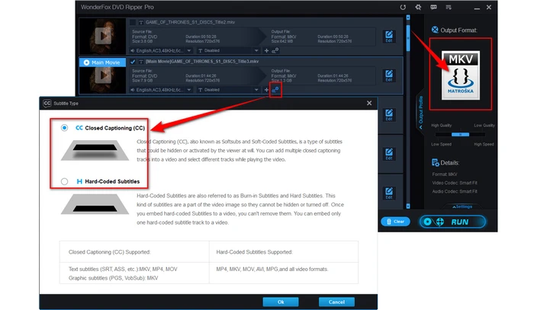Click the Hard-Coded Subtitles illustration image

click(95, 204)
